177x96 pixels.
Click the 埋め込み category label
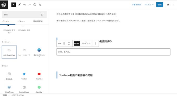5,66
